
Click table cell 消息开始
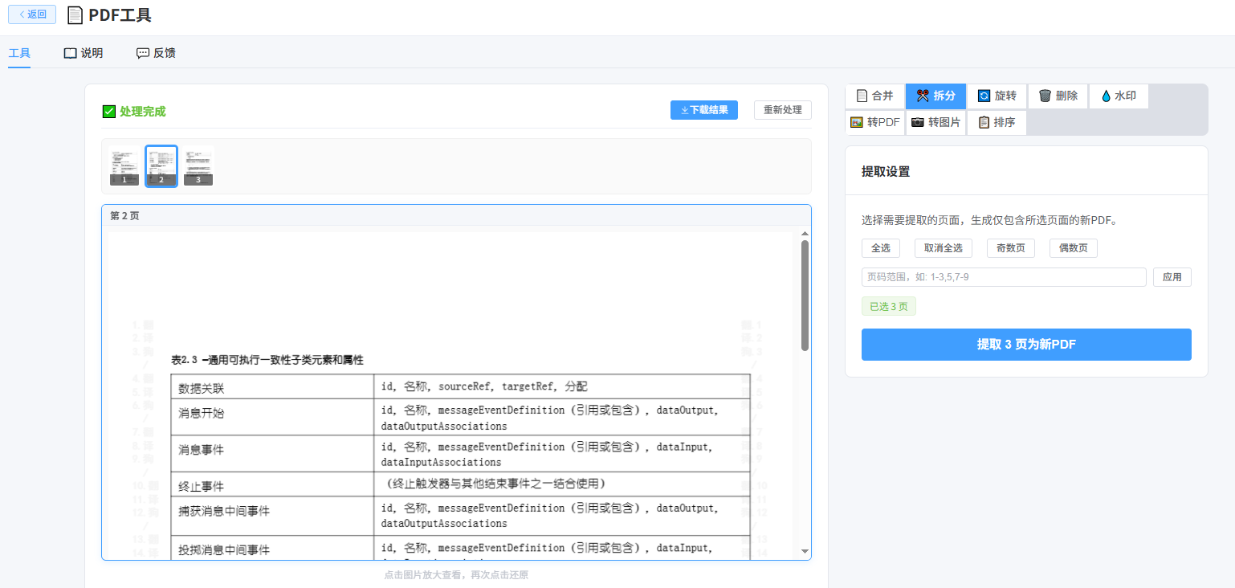click(x=271, y=417)
